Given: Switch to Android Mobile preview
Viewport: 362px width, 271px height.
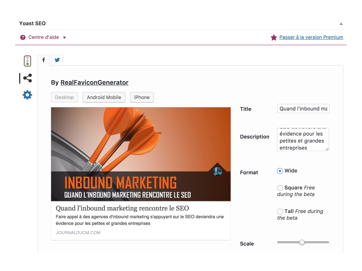Looking at the screenshot, I should [104, 97].
